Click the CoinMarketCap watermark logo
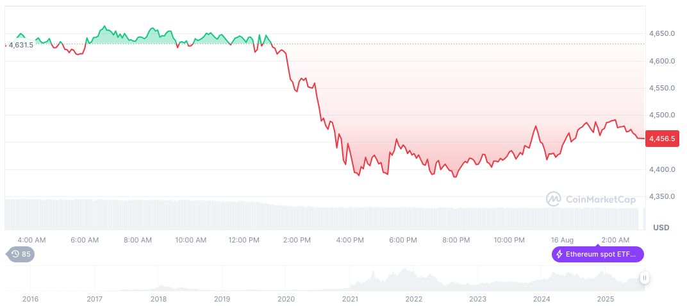The width and height of the screenshot is (687, 306). tap(553, 199)
